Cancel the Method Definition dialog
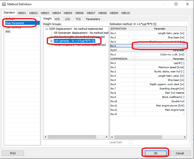This screenshot has width=194, height=159. pos(180,153)
